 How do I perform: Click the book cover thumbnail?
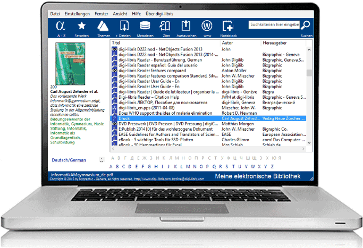pyautogui.click(x=70, y=64)
